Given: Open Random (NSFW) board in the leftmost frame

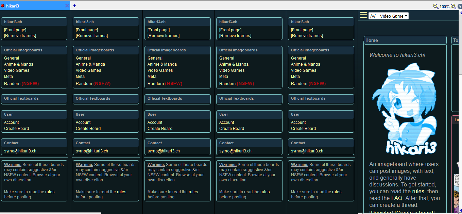Looking at the screenshot, I should [x=21, y=84].
